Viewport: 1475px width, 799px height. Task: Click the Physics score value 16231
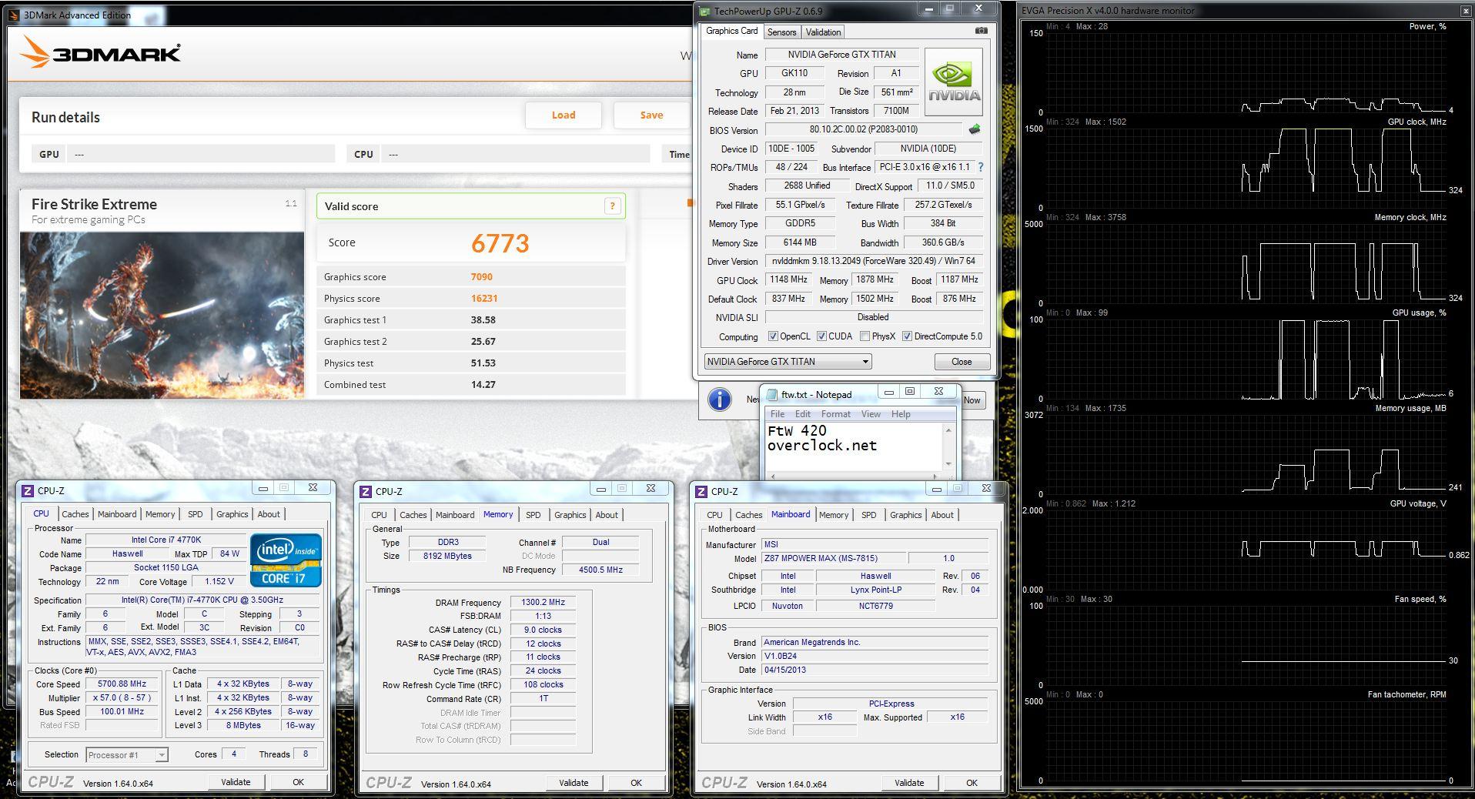(x=484, y=298)
